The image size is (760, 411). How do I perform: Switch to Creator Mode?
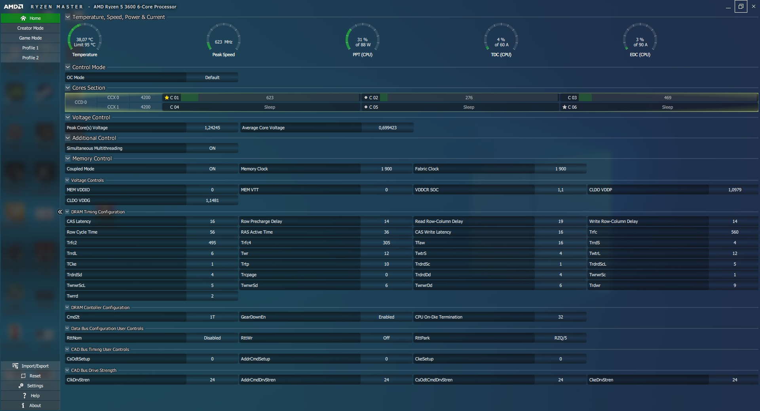coord(30,28)
